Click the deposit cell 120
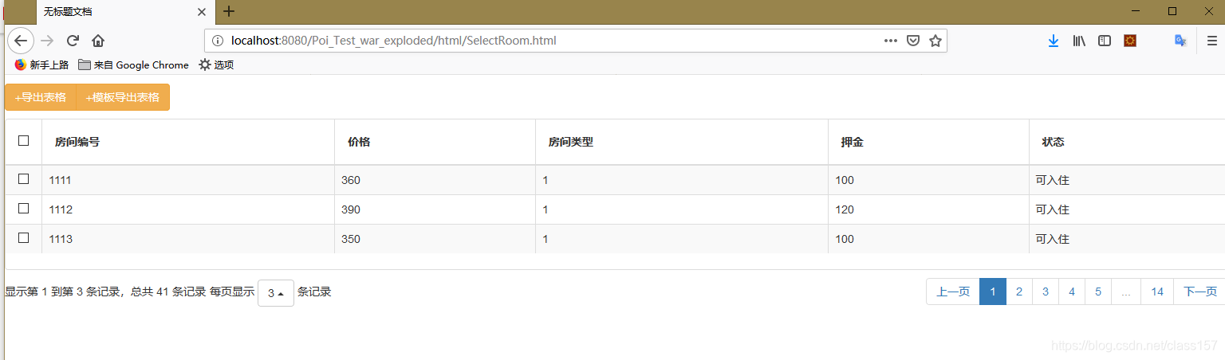This screenshot has height=360, width=1225. (x=928, y=209)
